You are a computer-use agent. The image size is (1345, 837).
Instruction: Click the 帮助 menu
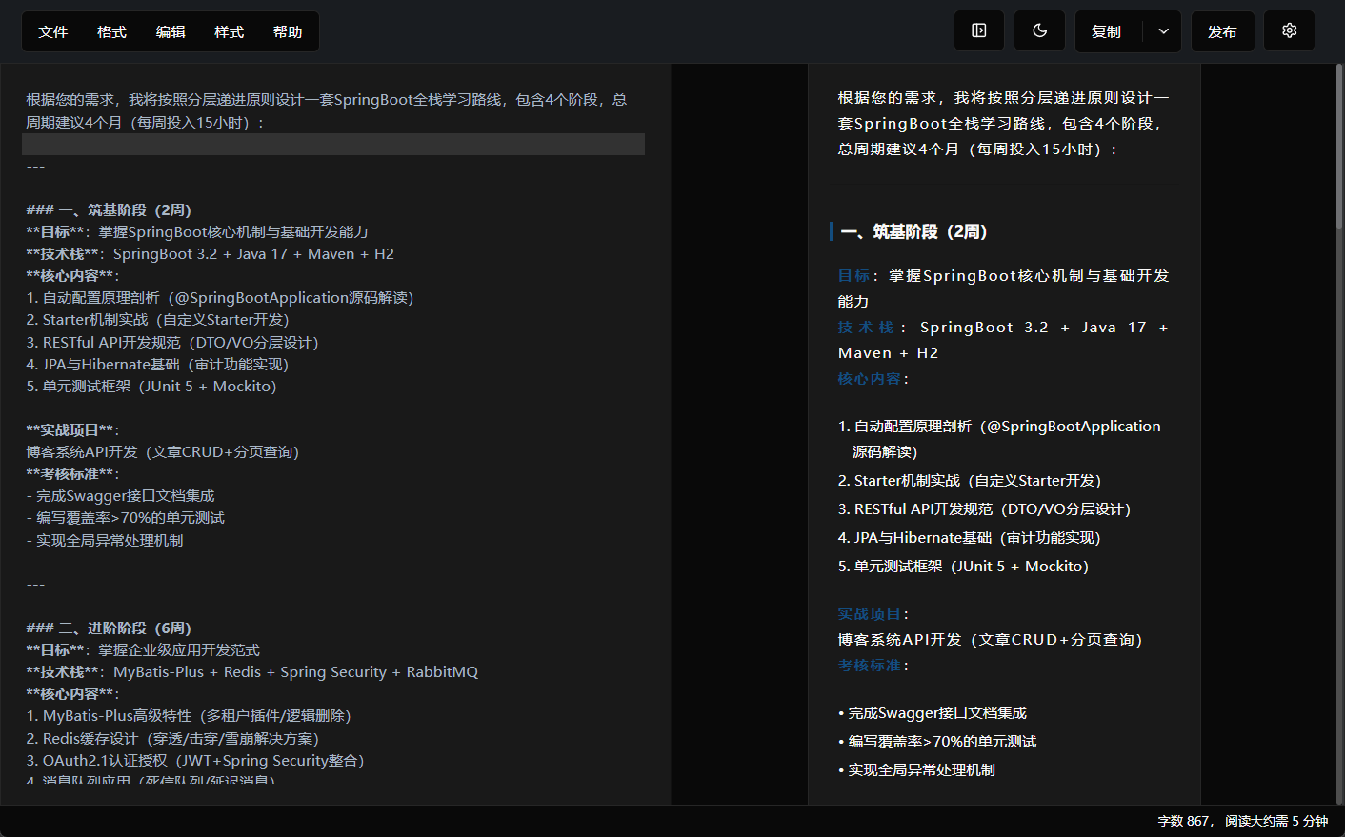tap(288, 31)
